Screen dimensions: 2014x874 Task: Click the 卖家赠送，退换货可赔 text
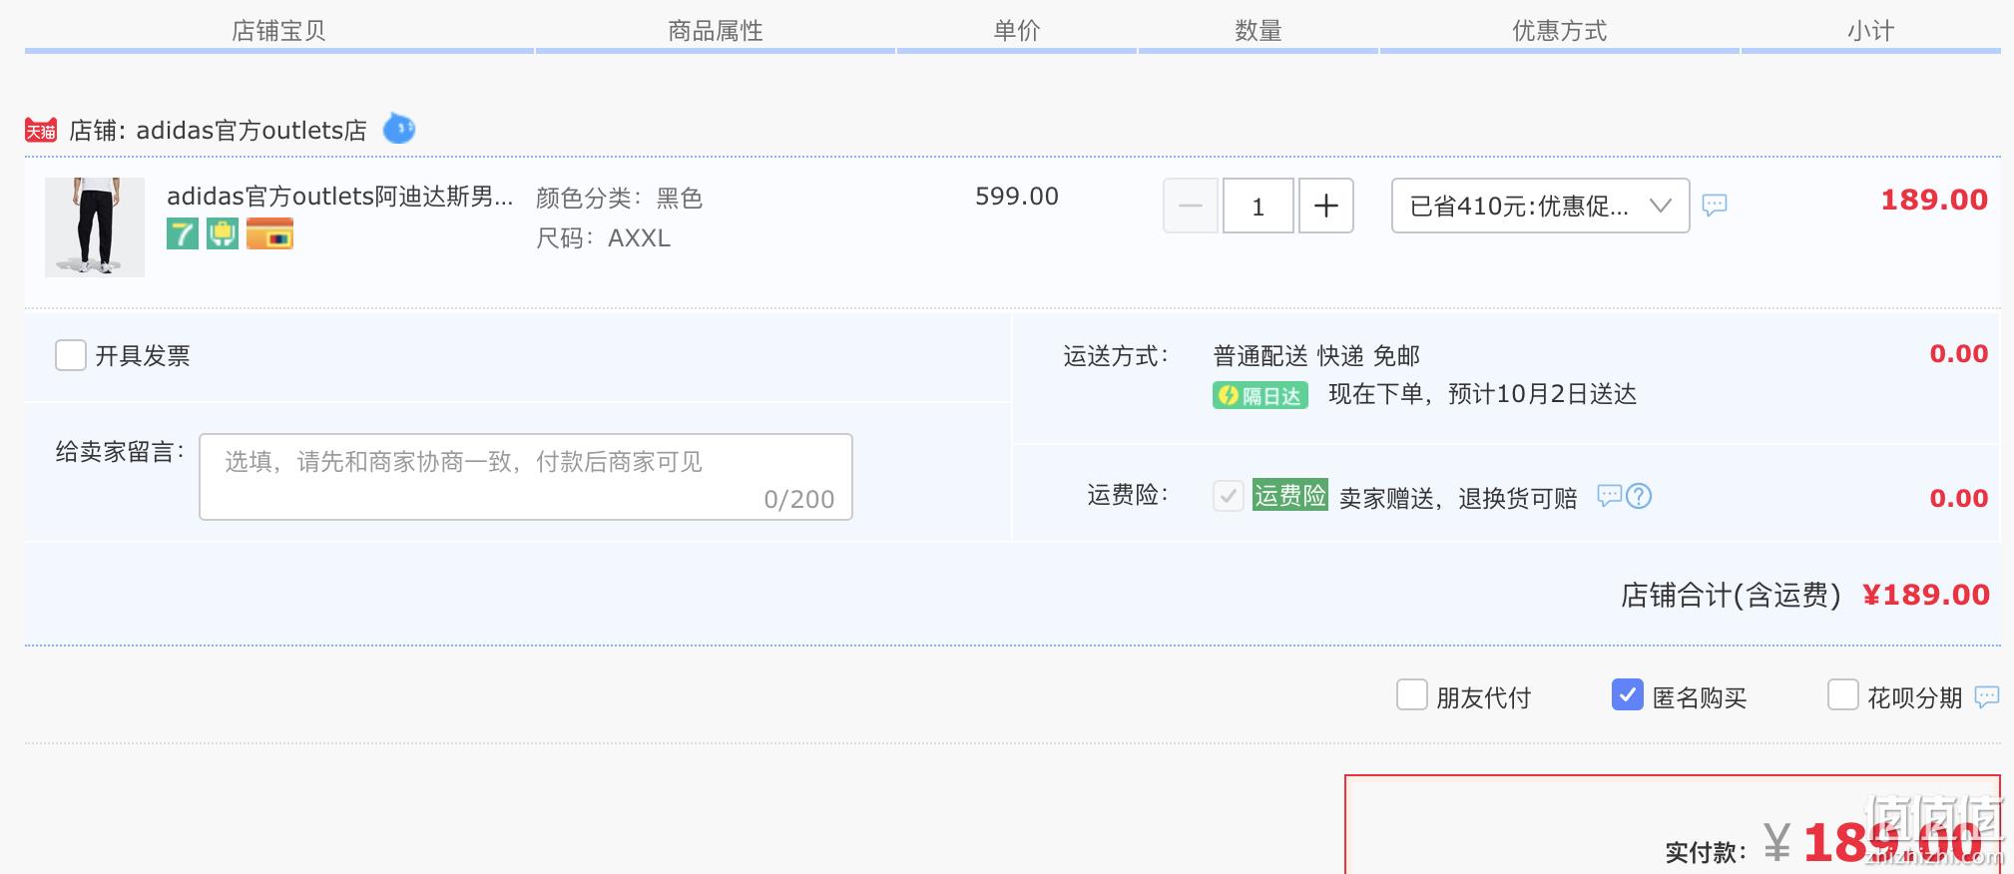tap(1458, 498)
